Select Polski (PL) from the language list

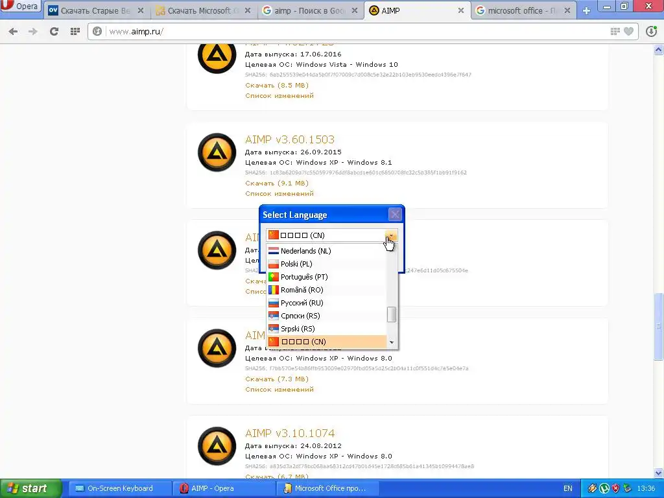coord(327,264)
